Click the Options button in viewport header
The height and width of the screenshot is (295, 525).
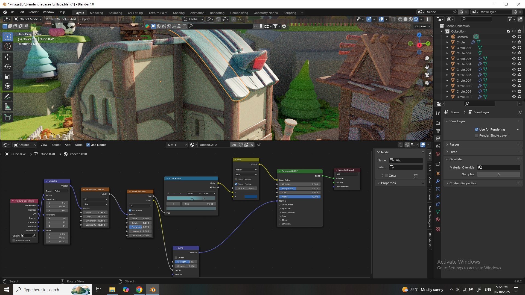422,26
